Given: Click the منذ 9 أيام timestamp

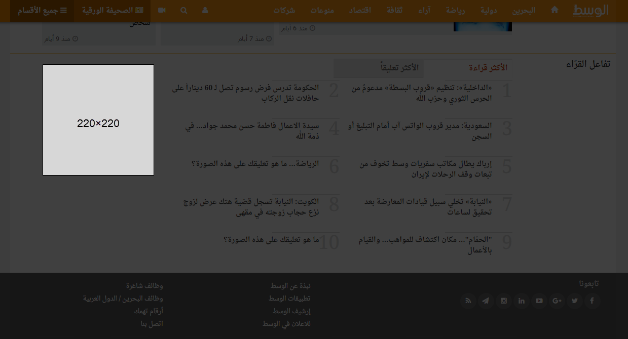Looking at the screenshot, I should tap(61, 38).
